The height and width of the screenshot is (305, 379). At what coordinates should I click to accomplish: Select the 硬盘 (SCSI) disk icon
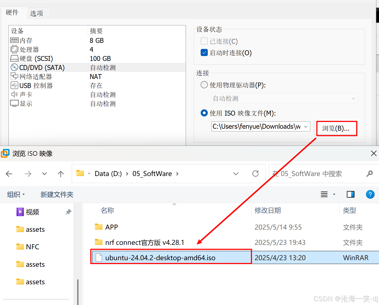(x=14, y=58)
